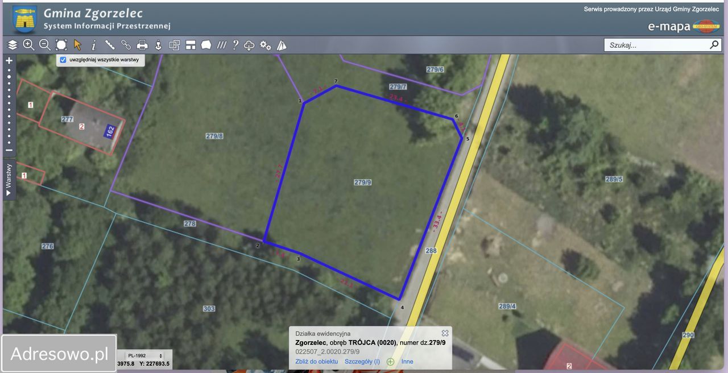This screenshot has height=373, width=728.
Task: Click minus at bottom of zoom slider
Action: tap(9, 150)
